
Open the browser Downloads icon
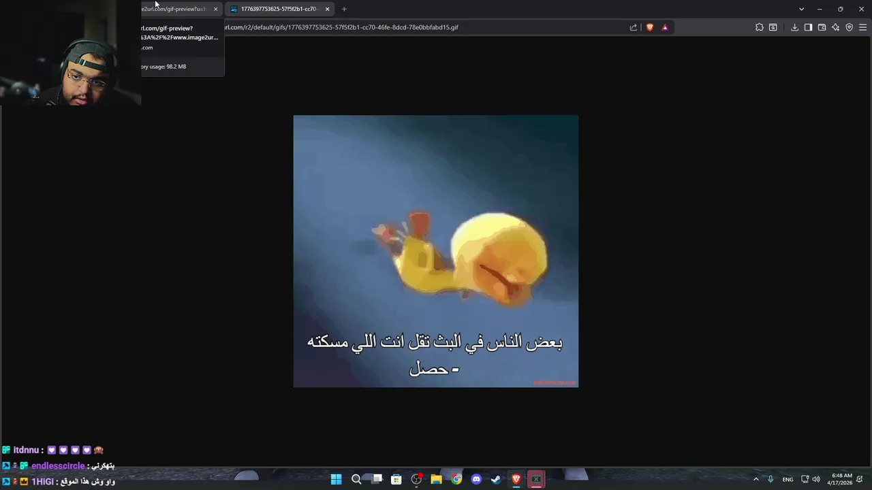click(x=794, y=27)
